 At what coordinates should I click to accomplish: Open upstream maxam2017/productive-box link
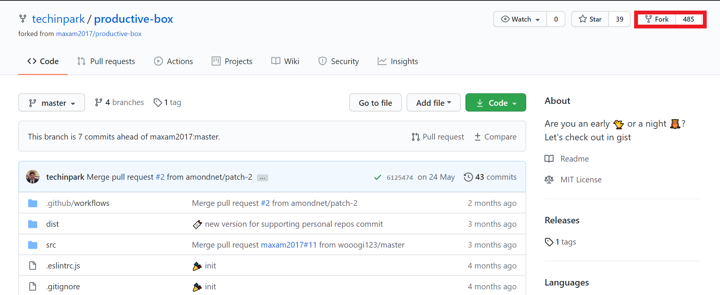pyautogui.click(x=99, y=34)
